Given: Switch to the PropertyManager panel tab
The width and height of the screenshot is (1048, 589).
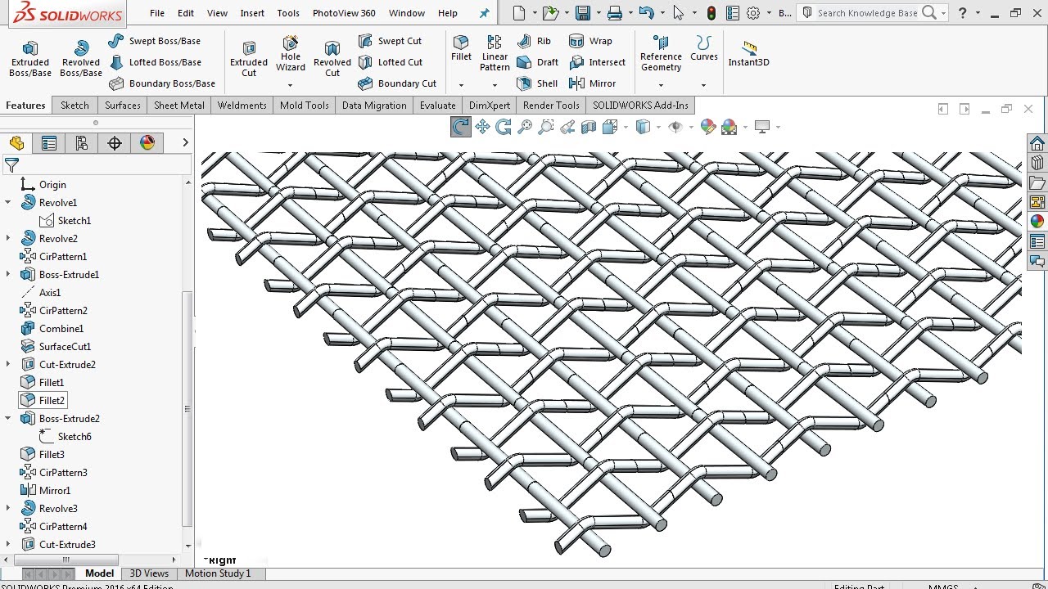Looking at the screenshot, I should (49, 143).
